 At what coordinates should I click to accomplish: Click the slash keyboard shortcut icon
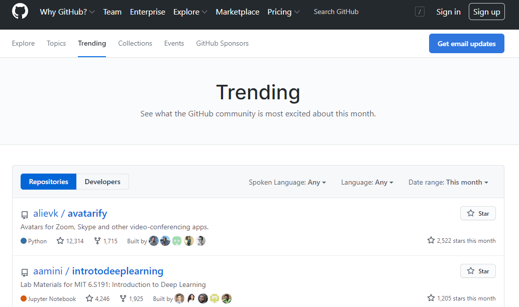pyautogui.click(x=420, y=12)
